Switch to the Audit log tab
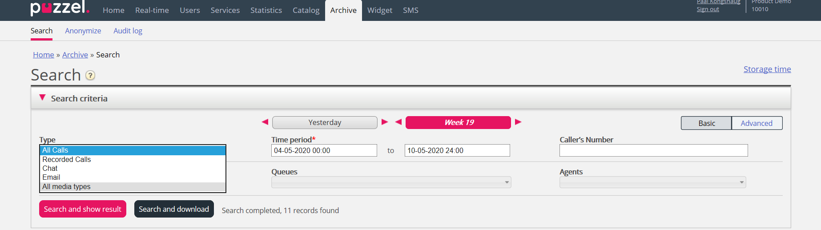This screenshot has height=230, width=821. coord(128,31)
